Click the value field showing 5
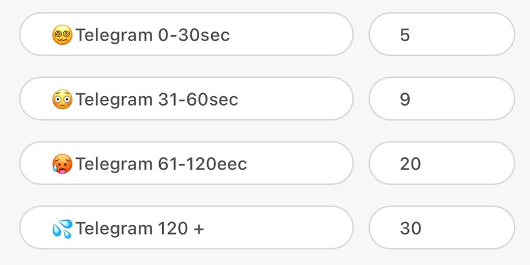This screenshot has height=265, width=530. [x=441, y=35]
